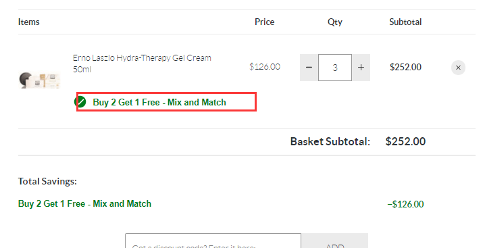Increase quantity with the plus button

click(x=361, y=68)
